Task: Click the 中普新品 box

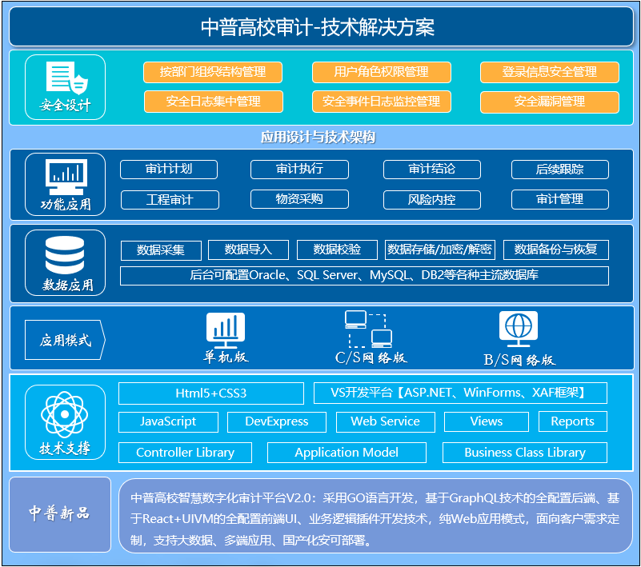Action: tap(60, 514)
